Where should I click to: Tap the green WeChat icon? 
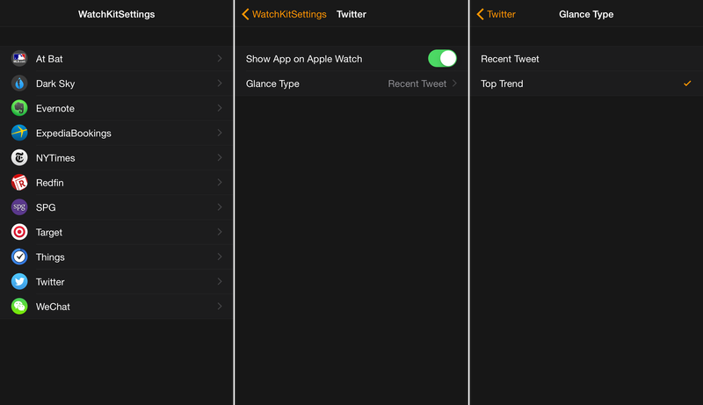(19, 307)
